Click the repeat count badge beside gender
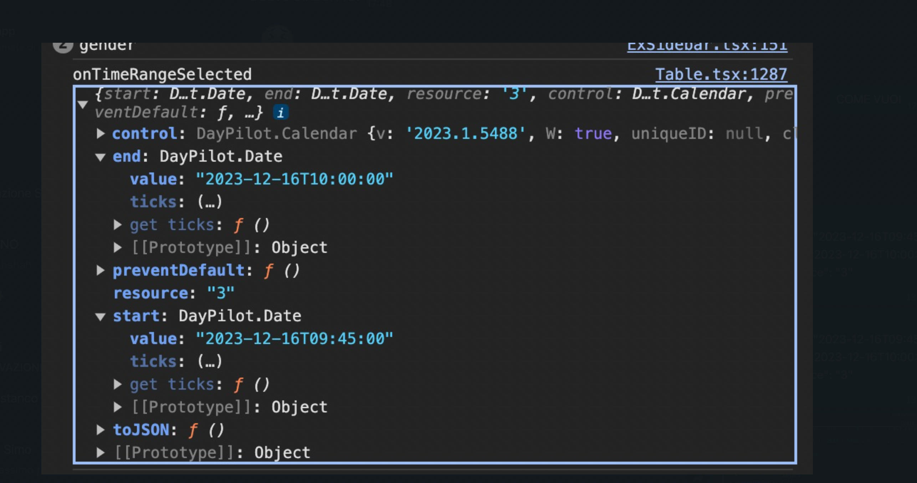Image resolution: width=917 pixels, height=483 pixels. click(x=63, y=47)
